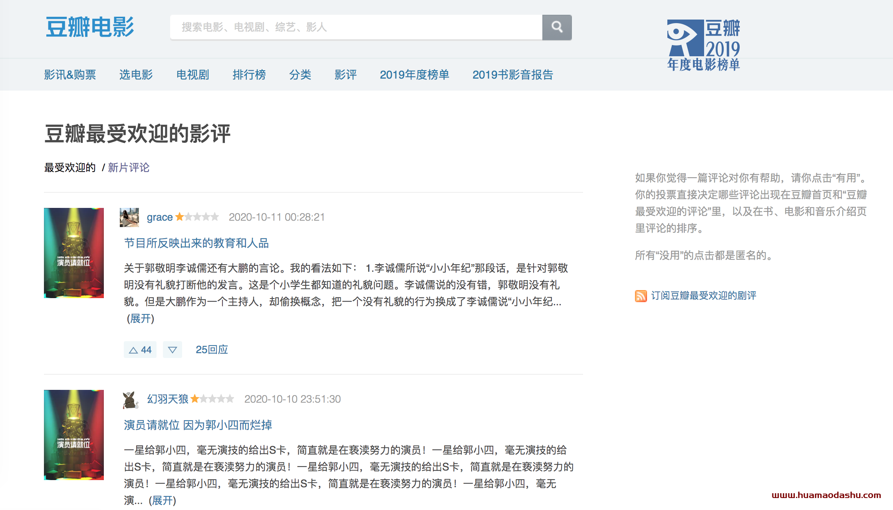This screenshot has height=510, width=893.
Task: Open review titled 节目所反映出来的教育和人品
Action: 196,243
